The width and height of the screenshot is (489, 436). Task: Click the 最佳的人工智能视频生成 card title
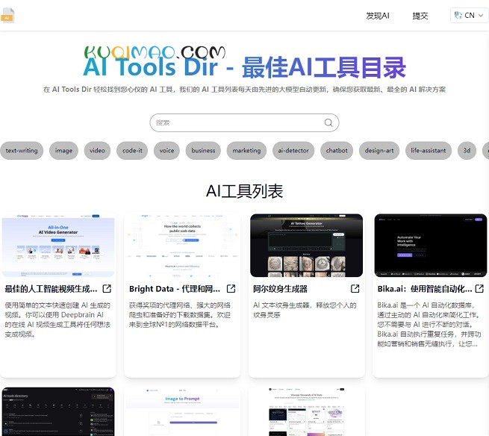pos(52,289)
